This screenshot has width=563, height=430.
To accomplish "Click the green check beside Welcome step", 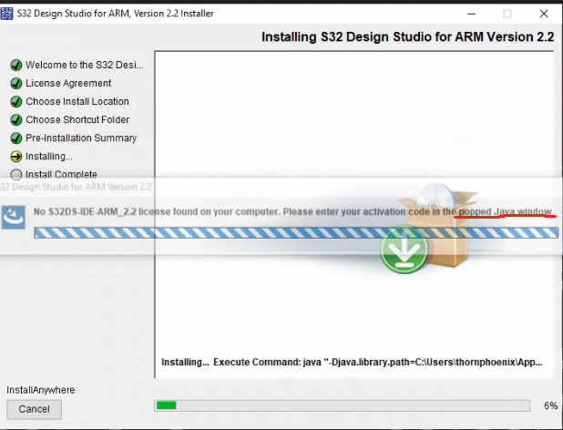I will (16, 66).
